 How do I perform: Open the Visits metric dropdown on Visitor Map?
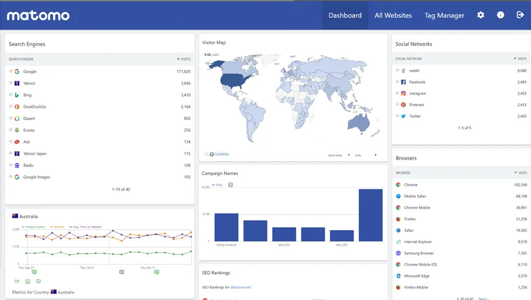[366, 155]
